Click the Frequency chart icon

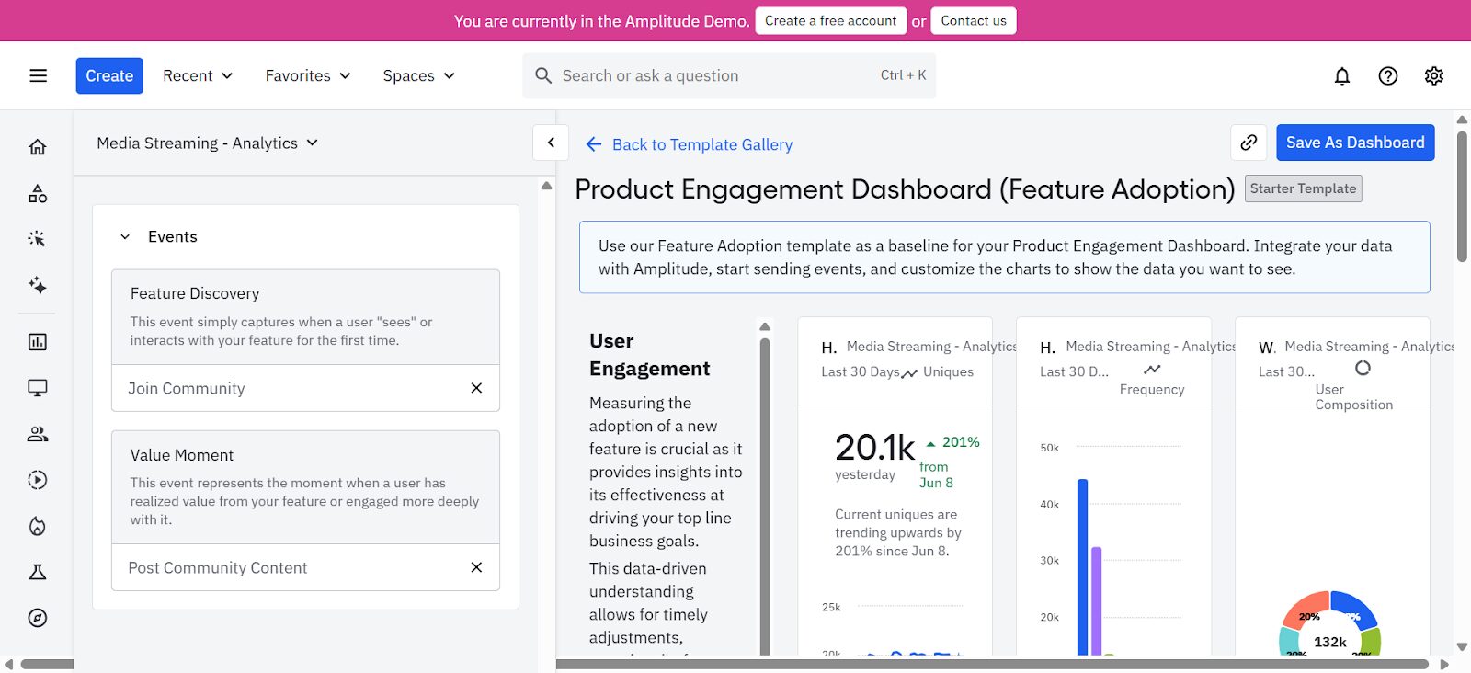pyautogui.click(x=1152, y=370)
